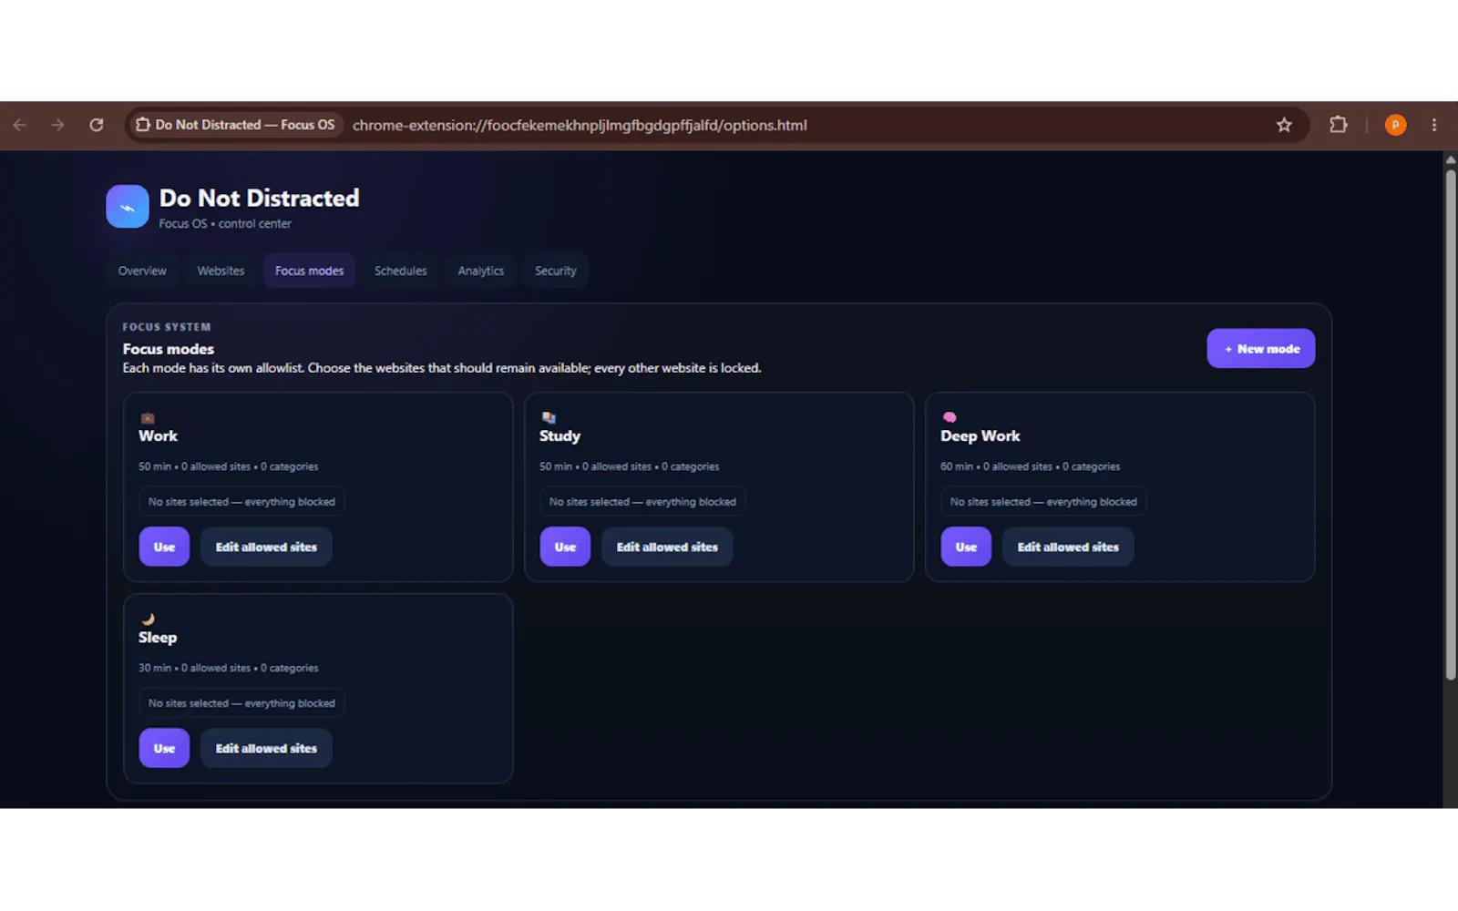Viewport: 1458px width, 911px height.
Task: Click the brain icon on Deep Work card
Action: click(x=949, y=417)
